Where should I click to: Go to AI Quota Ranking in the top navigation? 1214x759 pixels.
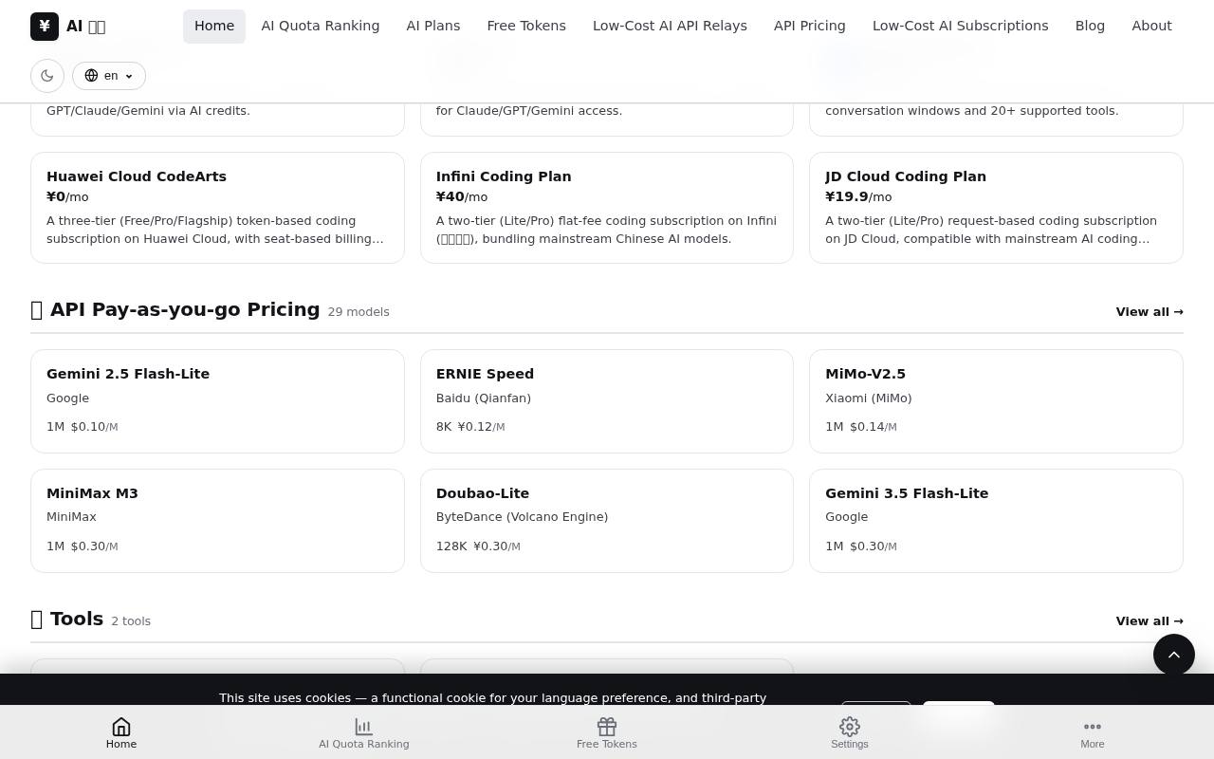(321, 26)
